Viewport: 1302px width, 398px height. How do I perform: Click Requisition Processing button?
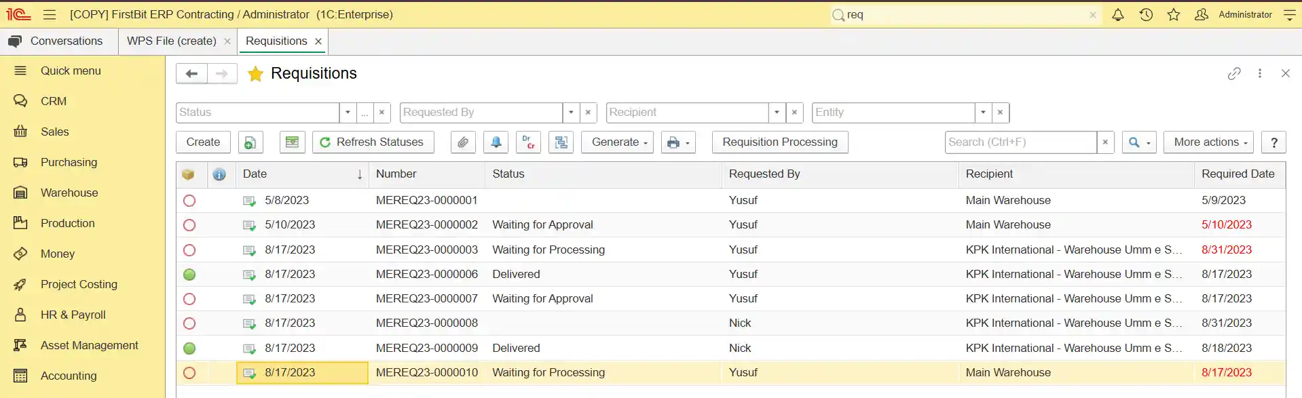780,142
